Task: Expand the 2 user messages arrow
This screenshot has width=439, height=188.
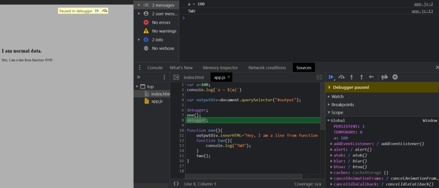Action: tap(139, 13)
